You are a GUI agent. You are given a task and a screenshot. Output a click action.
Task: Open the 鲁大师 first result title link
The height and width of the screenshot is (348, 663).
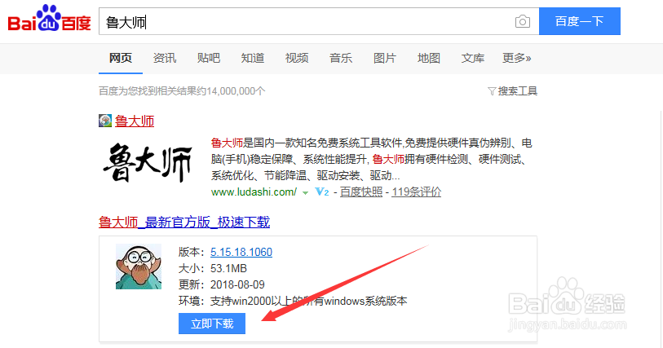click(x=135, y=121)
